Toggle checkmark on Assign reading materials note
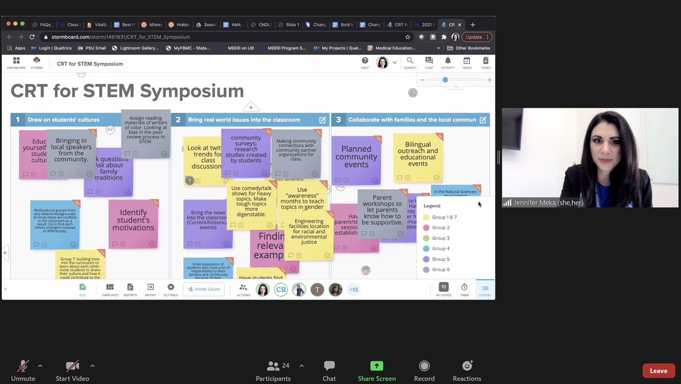This screenshot has width=681, height=384. tap(164, 153)
